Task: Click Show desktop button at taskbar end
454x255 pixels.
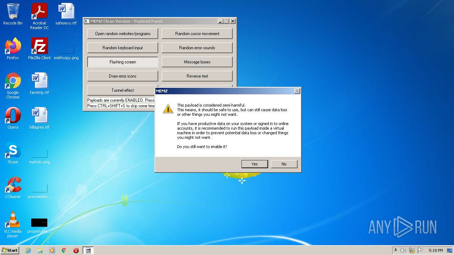Action: point(450,250)
